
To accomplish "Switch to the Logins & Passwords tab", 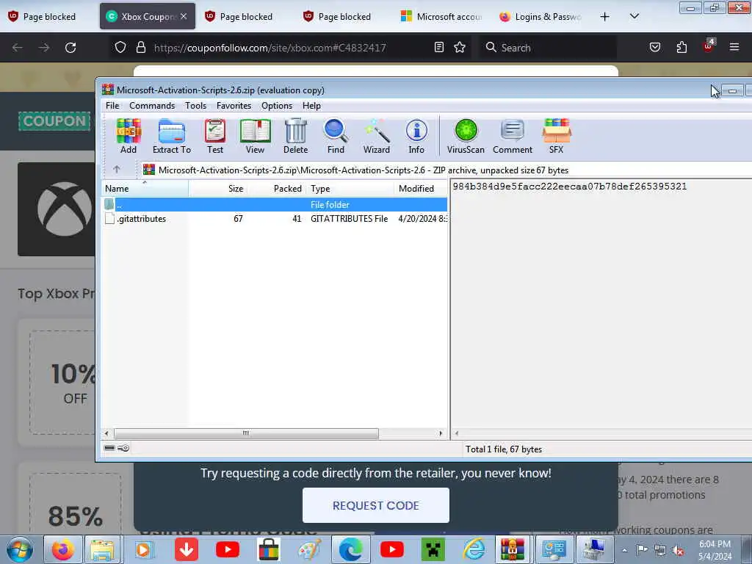I will 540,16.
